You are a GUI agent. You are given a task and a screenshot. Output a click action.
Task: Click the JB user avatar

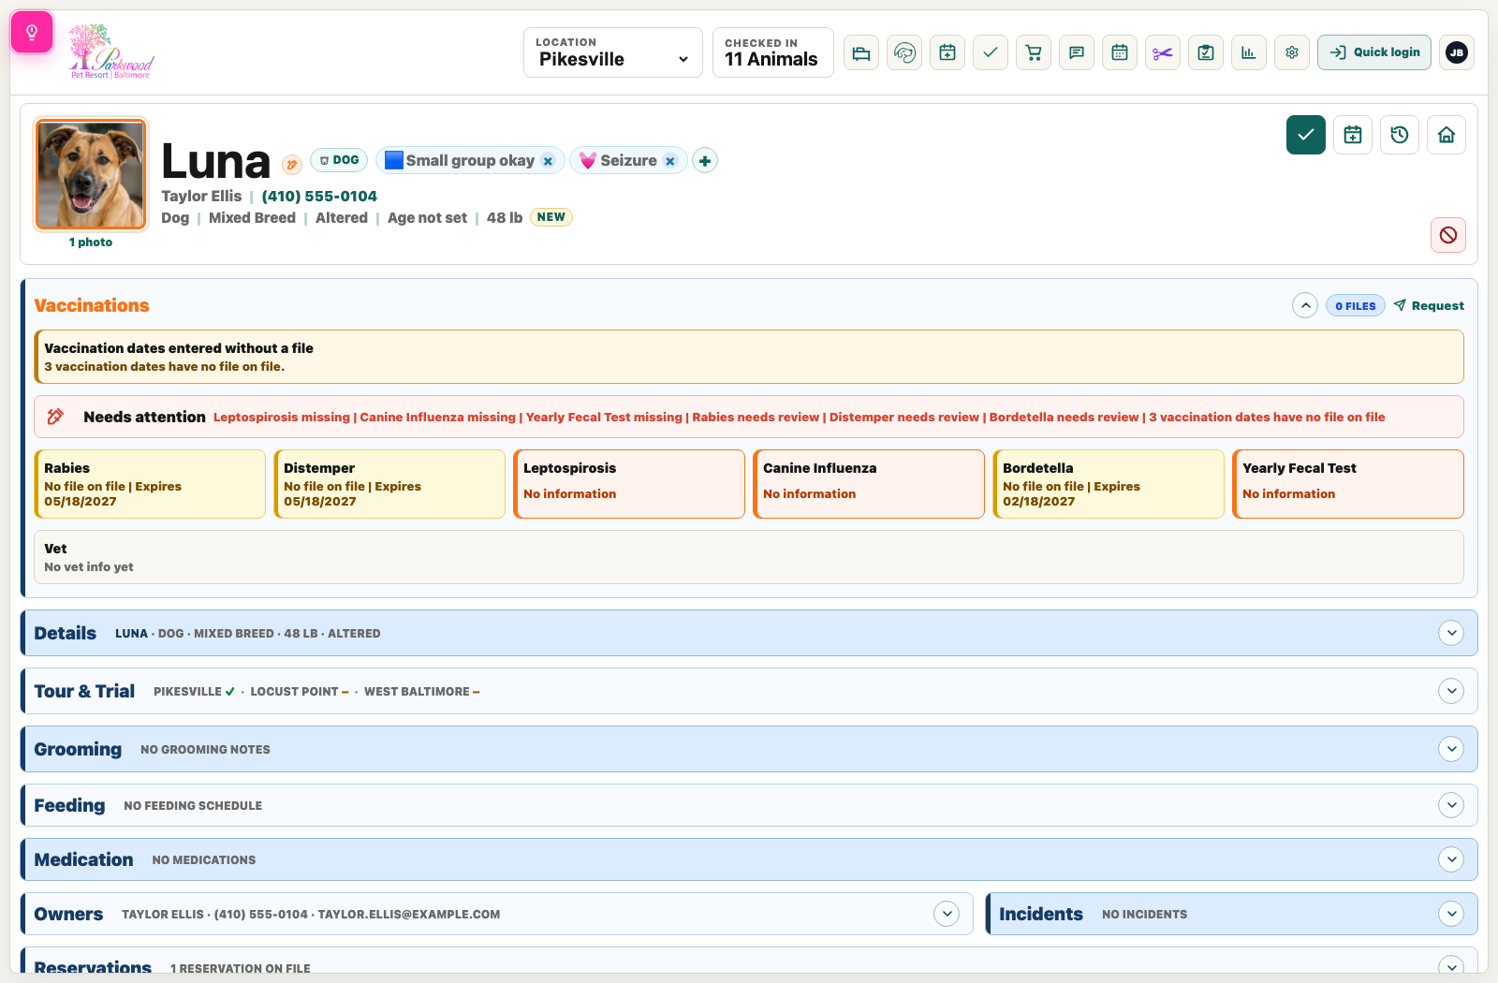[1457, 52]
